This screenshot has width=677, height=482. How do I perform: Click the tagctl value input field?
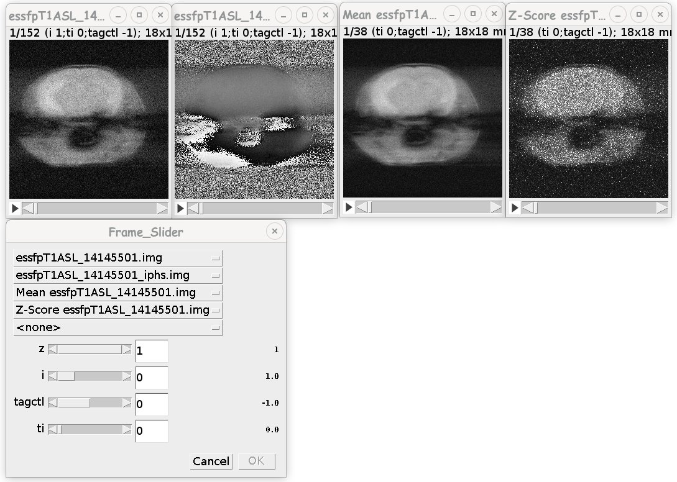pos(151,404)
